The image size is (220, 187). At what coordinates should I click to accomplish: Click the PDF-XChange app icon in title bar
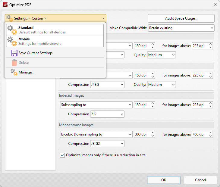pos(5,5)
